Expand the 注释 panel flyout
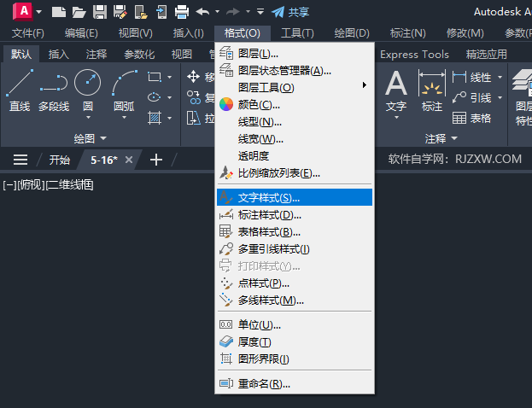532x408 pixels. pyautogui.click(x=441, y=138)
